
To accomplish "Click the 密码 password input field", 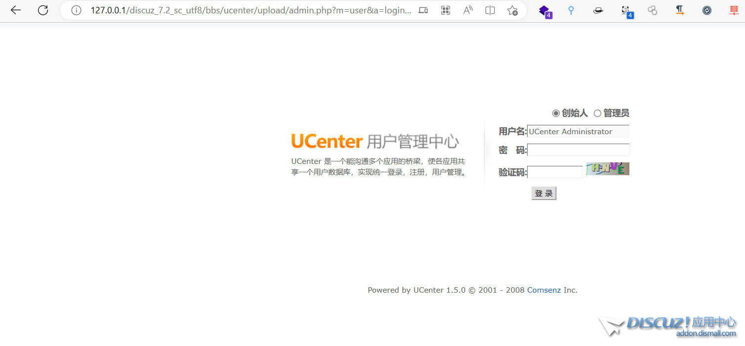I will pos(578,150).
